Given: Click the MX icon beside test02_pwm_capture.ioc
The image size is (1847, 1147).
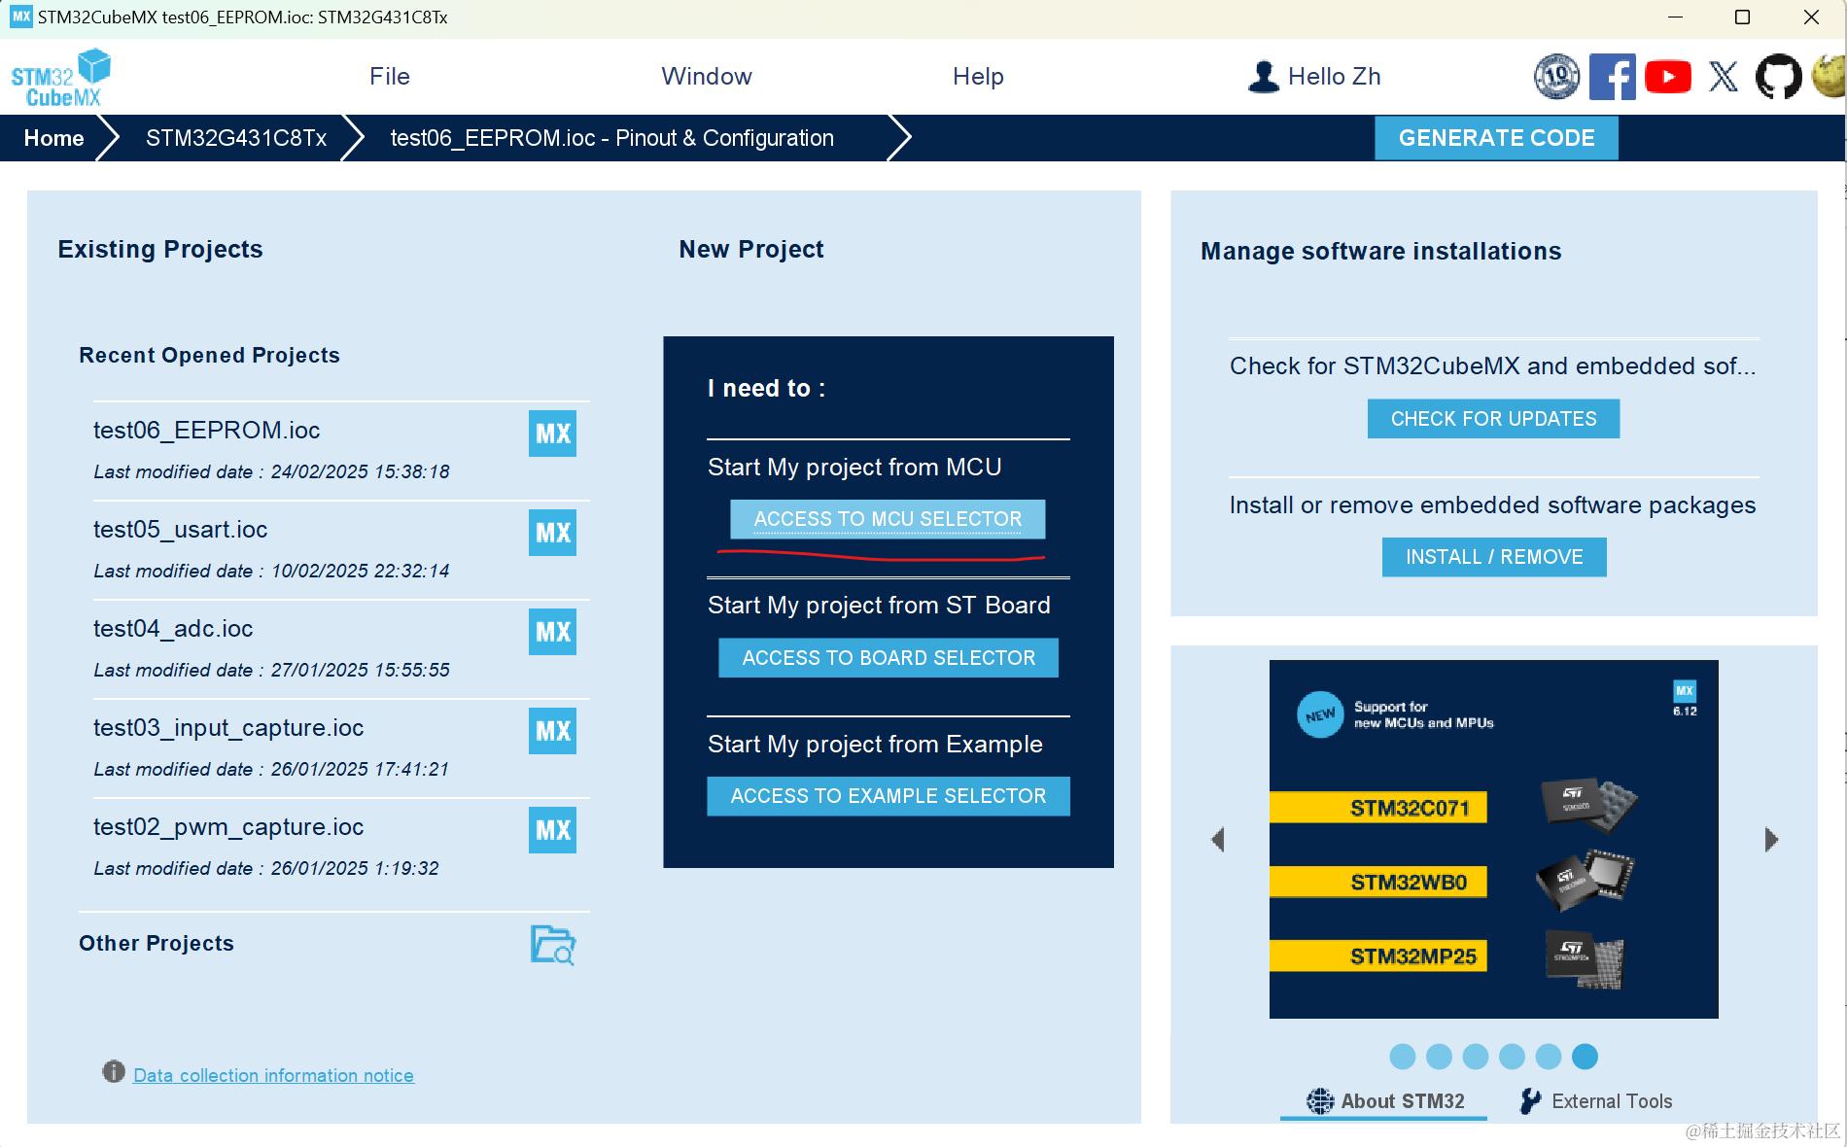Looking at the screenshot, I should pyautogui.click(x=552, y=830).
